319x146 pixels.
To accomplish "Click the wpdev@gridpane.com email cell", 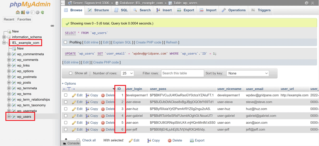I will pos(262,95).
